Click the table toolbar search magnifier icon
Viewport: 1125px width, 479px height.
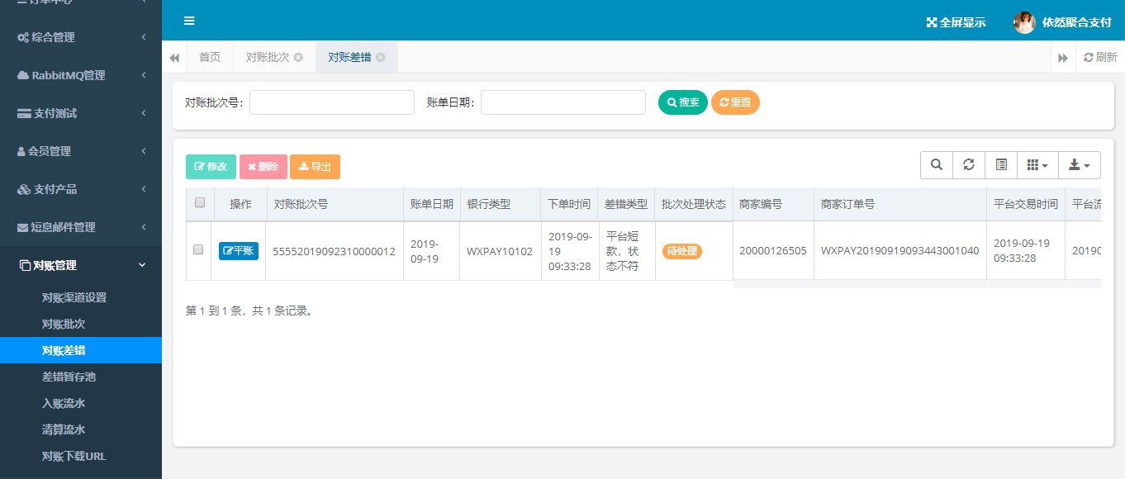click(x=937, y=165)
